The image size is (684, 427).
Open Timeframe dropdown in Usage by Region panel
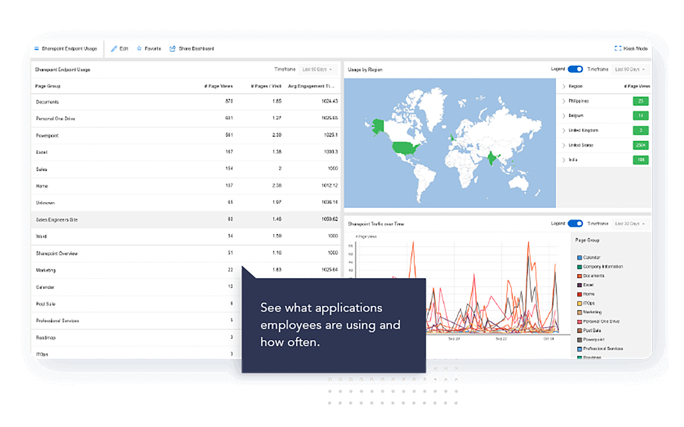pyautogui.click(x=630, y=69)
